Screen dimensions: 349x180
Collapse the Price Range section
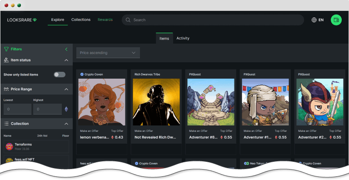(66, 89)
